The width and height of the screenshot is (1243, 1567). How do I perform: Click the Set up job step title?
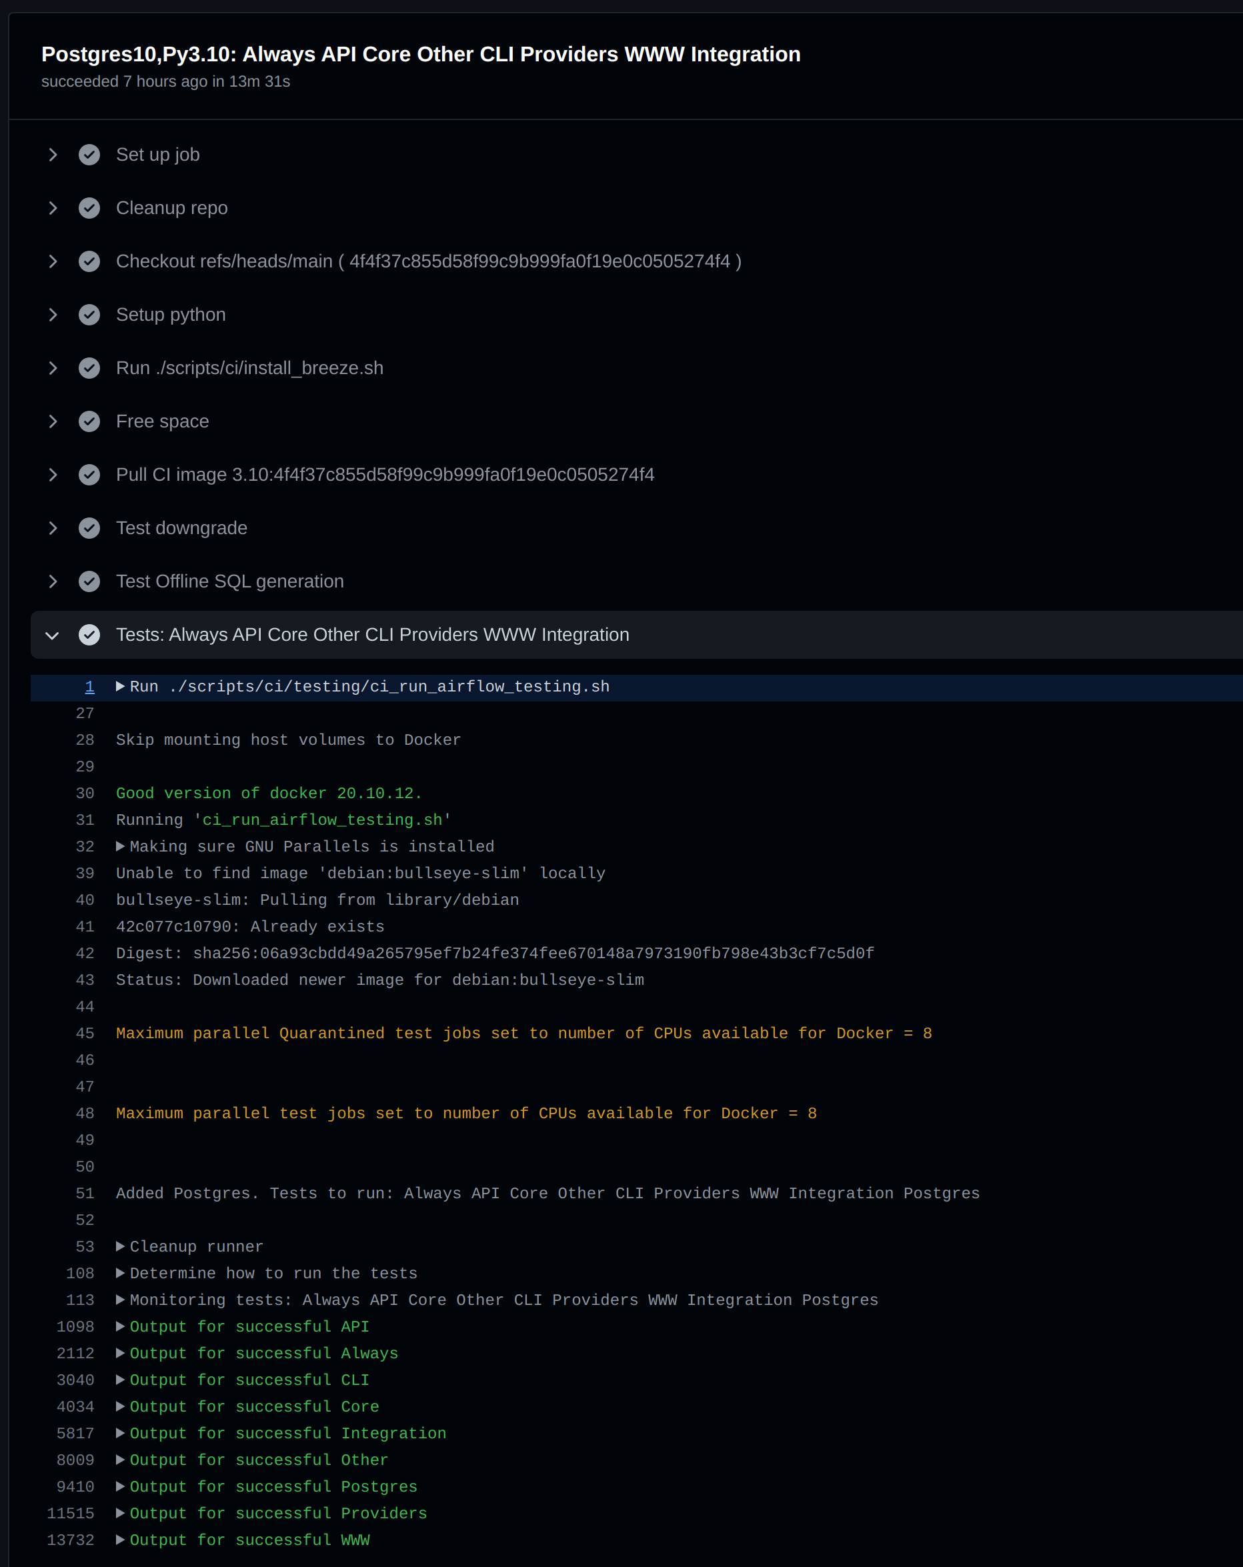click(x=158, y=155)
